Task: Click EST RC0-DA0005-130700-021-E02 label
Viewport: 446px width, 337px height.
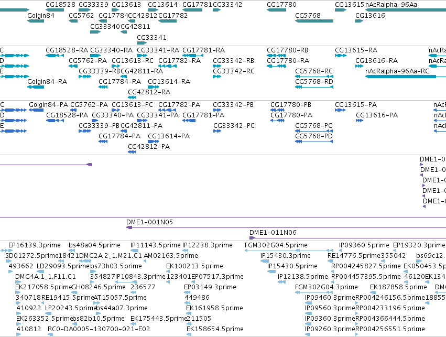Action: pyautogui.click(x=99, y=329)
